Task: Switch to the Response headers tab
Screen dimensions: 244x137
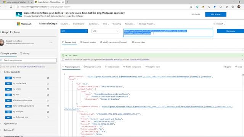Action: coord(92,67)
